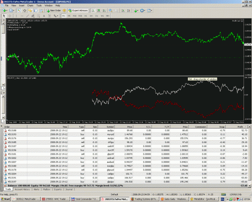Expand Profiles dropdown arrow
The height and width of the screenshot is (202, 252).
[14, 11]
